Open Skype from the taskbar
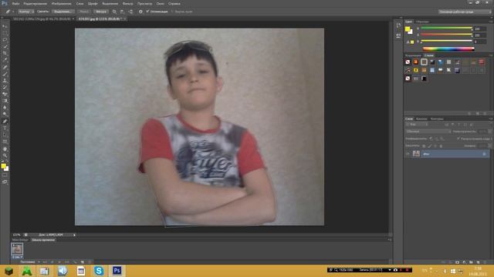494x277 pixels. click(x=99, y=271)
